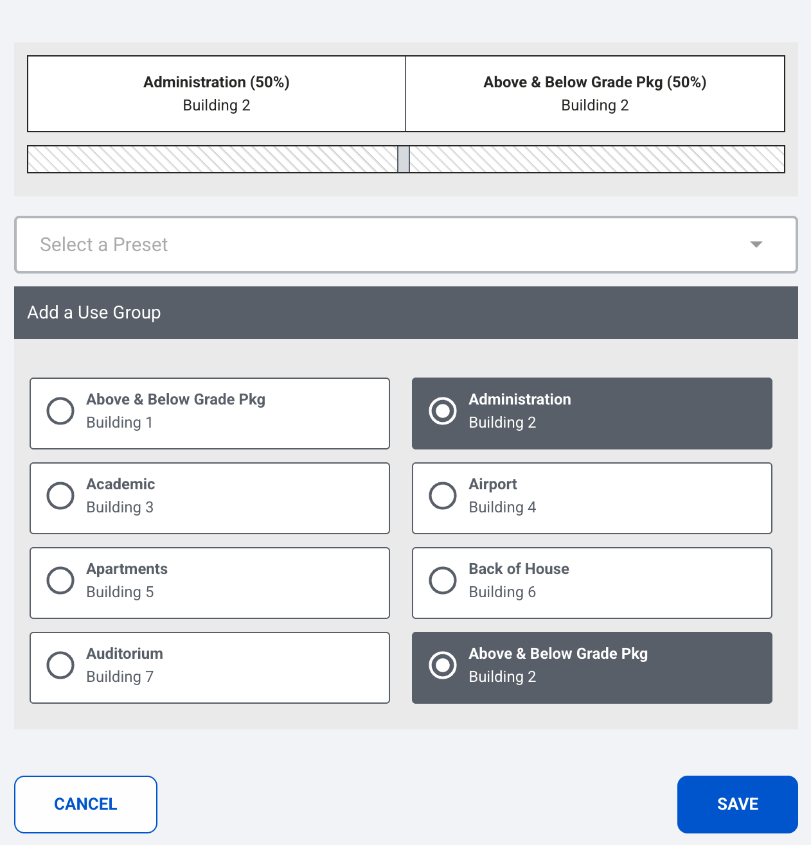The width and height of the screenshot is (811, 845).
Task: Open the Select a Preset dropdown arrow
Action: tap(756, 245)
